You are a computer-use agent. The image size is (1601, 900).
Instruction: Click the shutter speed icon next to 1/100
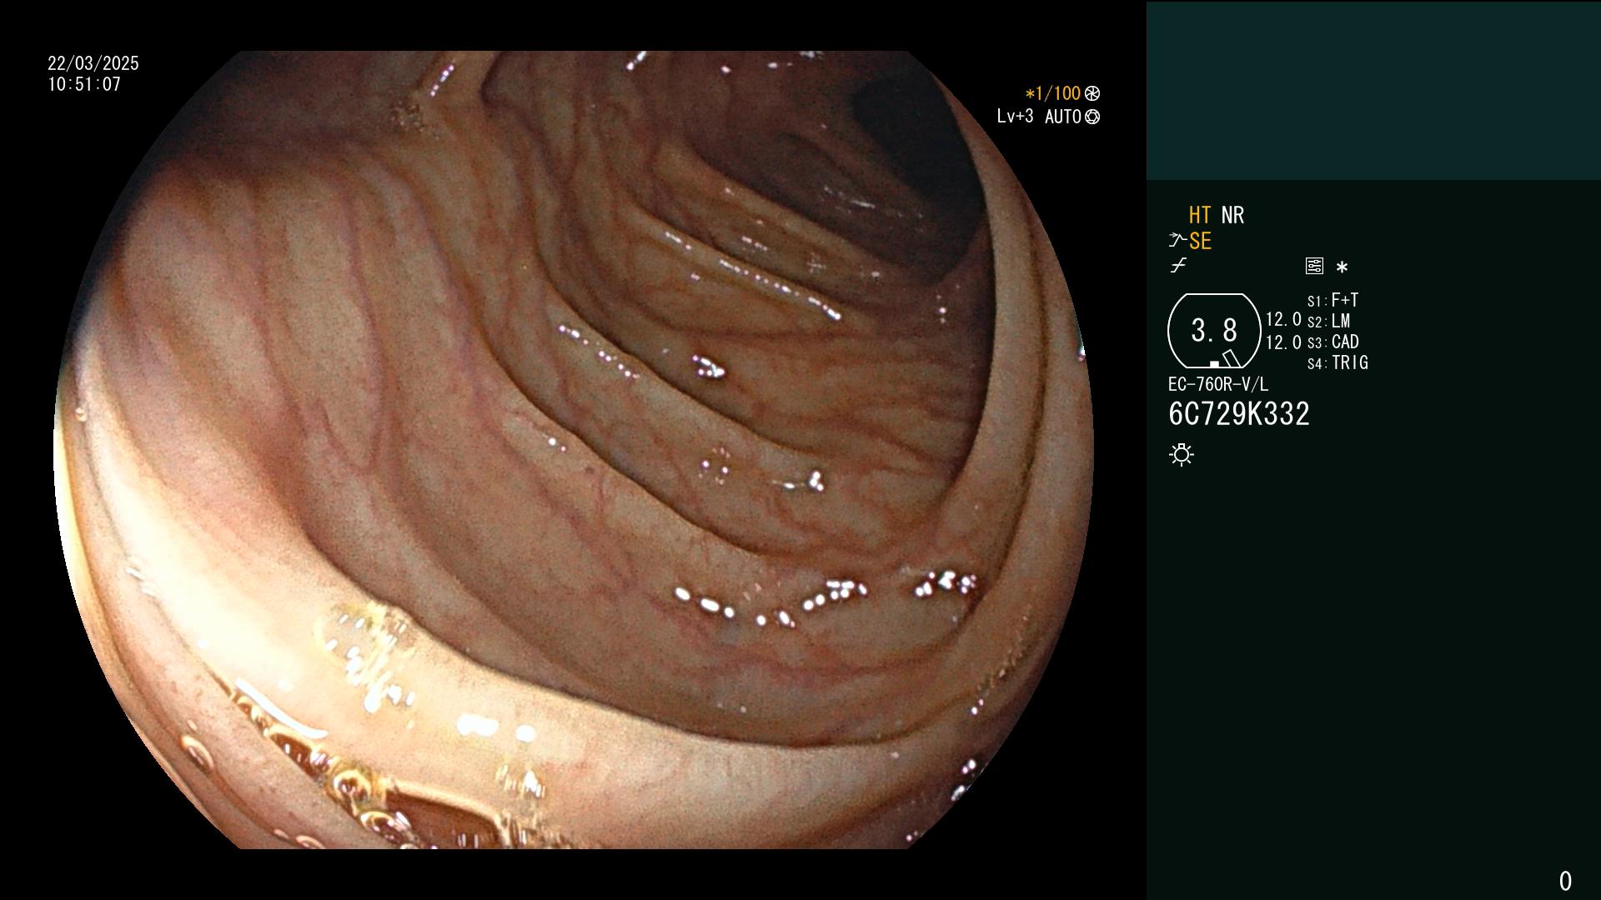(x=1092, y=93)
